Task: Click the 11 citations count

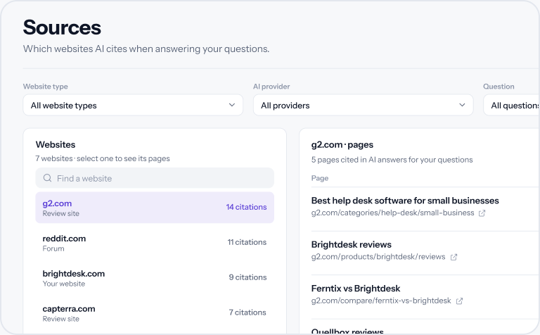Action: point(247,242)
